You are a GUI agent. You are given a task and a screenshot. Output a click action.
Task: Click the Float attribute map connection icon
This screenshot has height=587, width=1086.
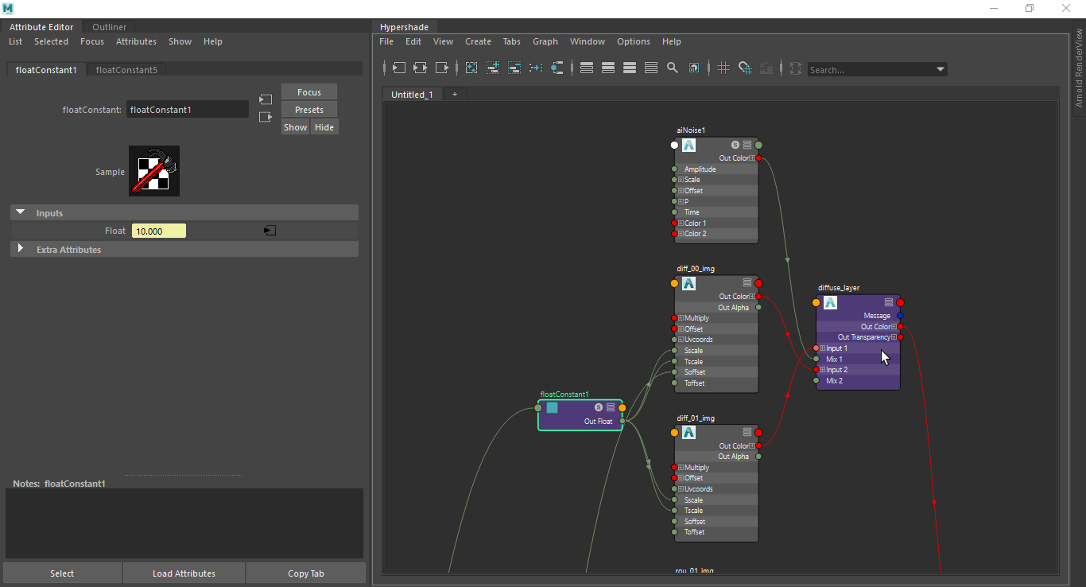click(x=270, y=231)
